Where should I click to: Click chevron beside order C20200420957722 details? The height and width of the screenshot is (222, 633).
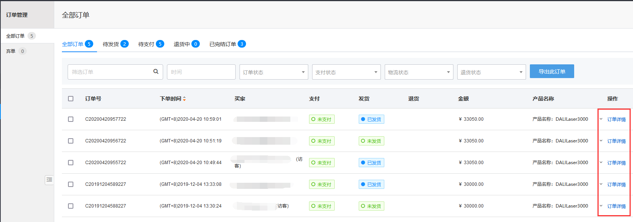[x=601, y=119]
